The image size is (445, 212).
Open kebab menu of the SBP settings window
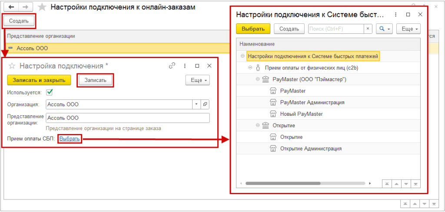click(396, 14)
